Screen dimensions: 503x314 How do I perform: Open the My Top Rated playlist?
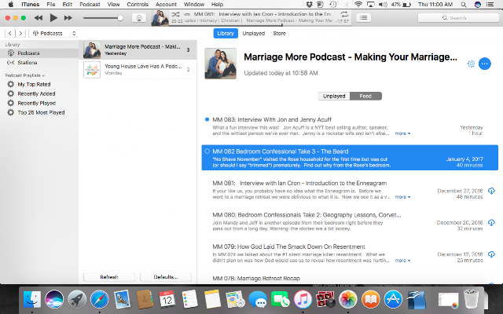pos(34,84)
